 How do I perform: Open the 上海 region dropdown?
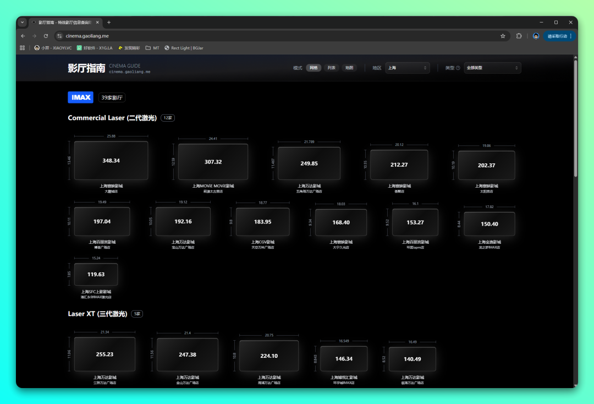(x=407, y=68)
